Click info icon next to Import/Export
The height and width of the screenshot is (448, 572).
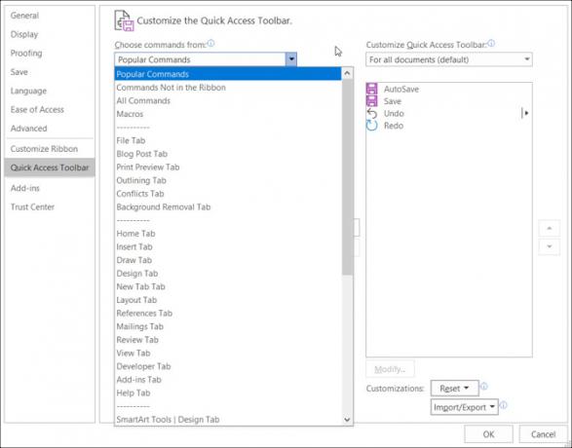click(x=503, y=405)
